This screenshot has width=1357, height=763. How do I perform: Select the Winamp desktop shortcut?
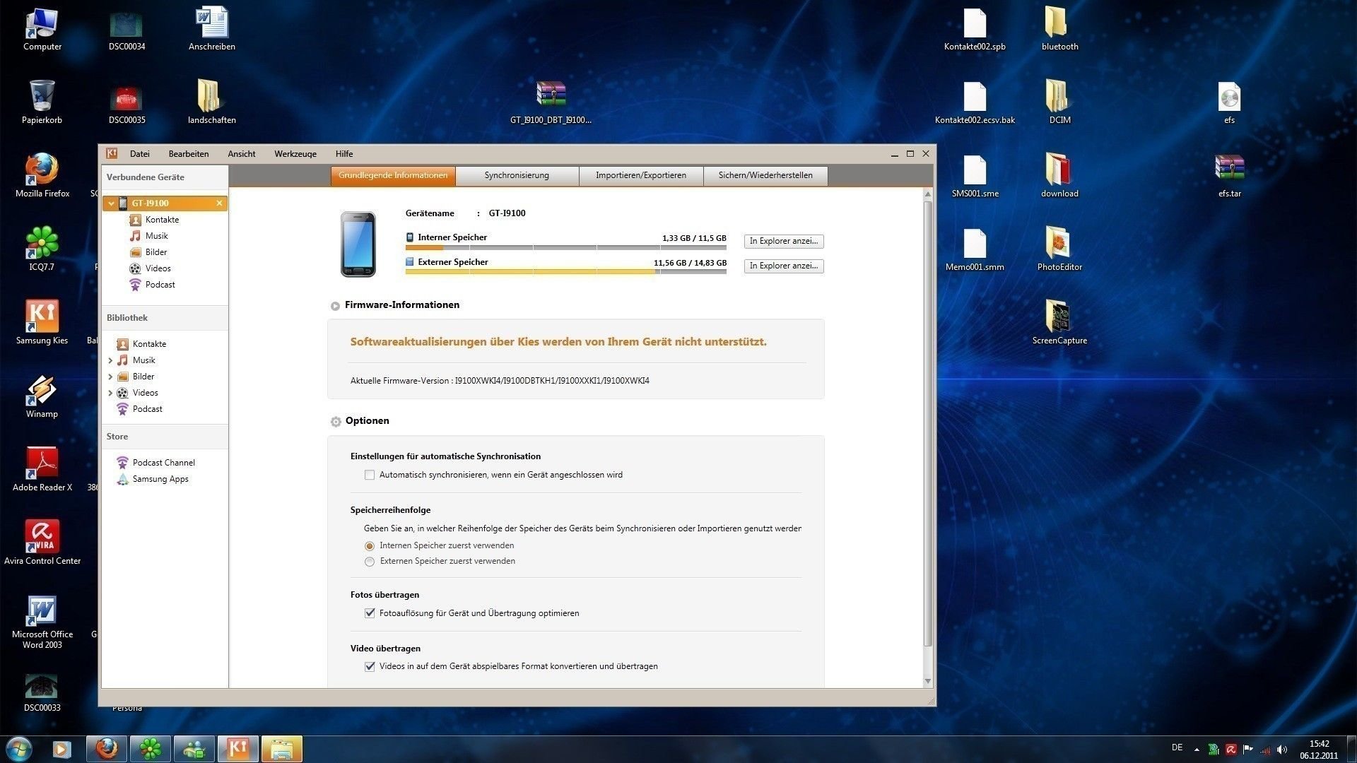pos(42,396)
